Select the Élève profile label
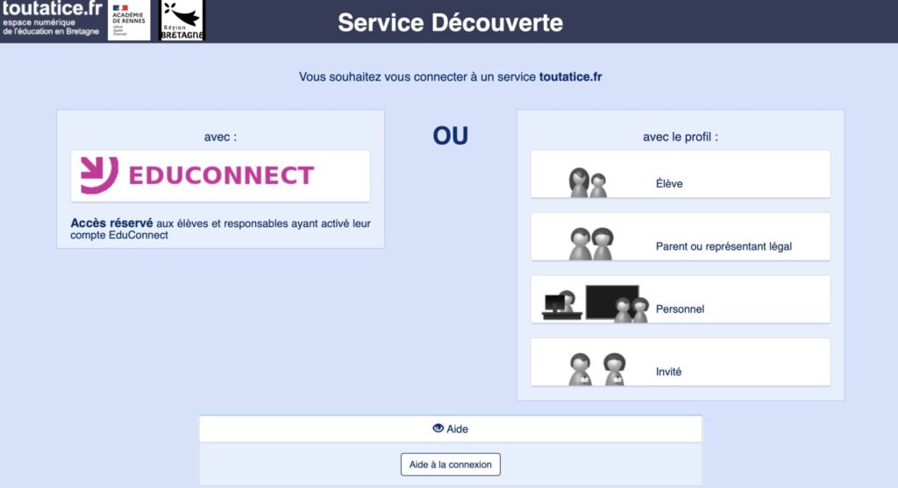Screen dimensions: 898x488 click(x=669, y=184)
